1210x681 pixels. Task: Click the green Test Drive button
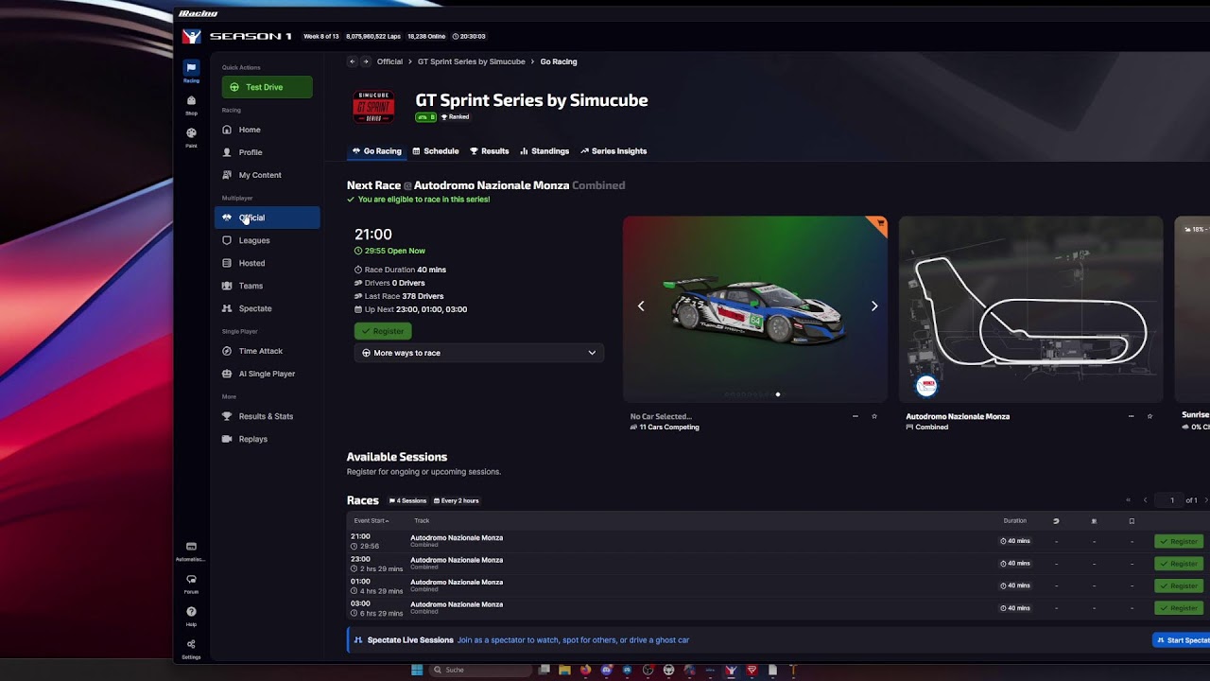tap(268, 87)
